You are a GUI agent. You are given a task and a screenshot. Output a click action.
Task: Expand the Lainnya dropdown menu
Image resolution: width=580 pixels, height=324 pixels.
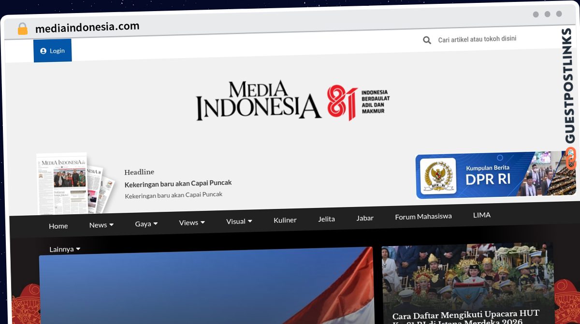(65, 249)
